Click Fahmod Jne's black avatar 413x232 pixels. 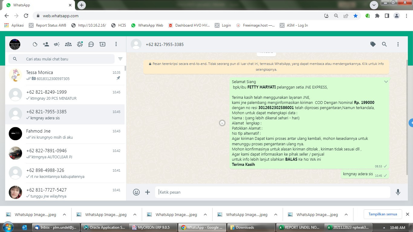pos(15,134)
